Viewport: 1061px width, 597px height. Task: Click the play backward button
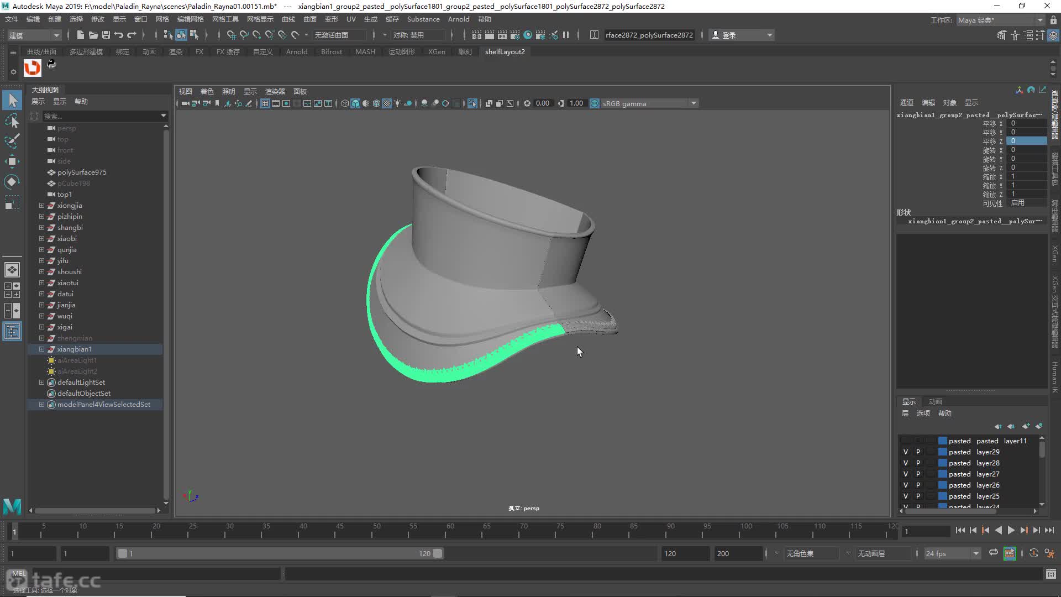pos(998,530)
